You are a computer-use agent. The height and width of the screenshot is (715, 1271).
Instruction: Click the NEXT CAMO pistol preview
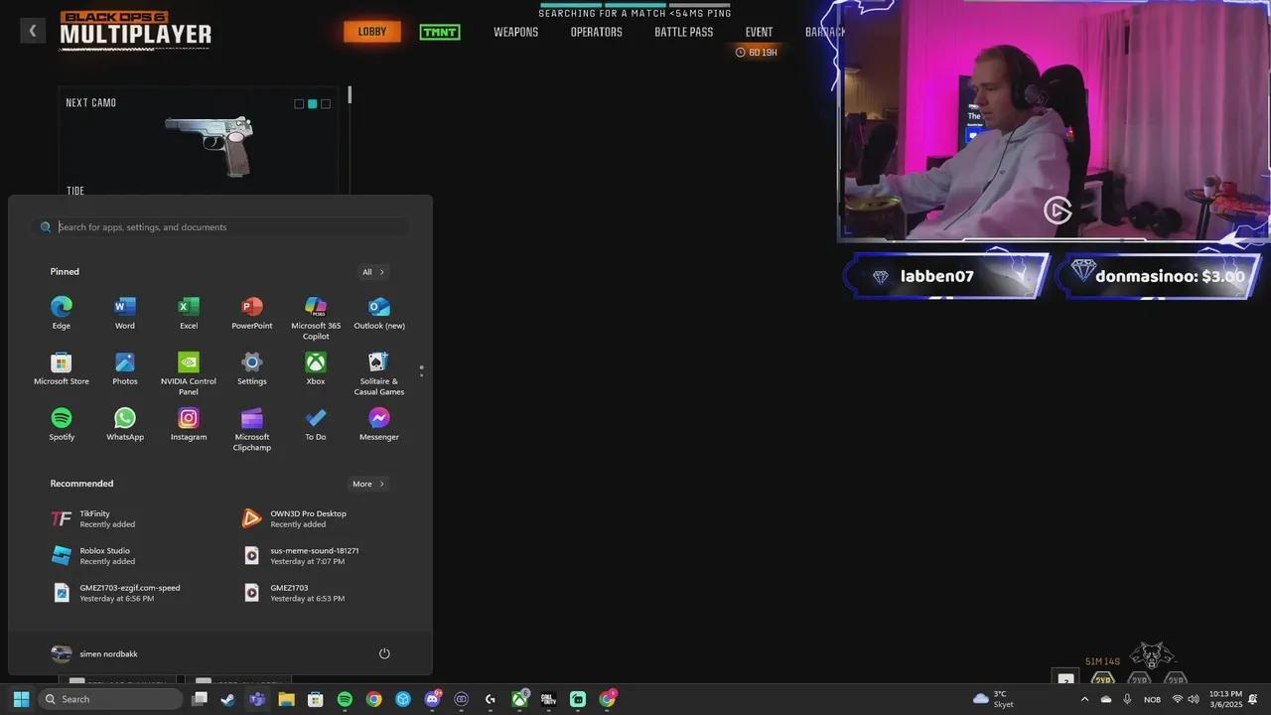pos(209,146)
